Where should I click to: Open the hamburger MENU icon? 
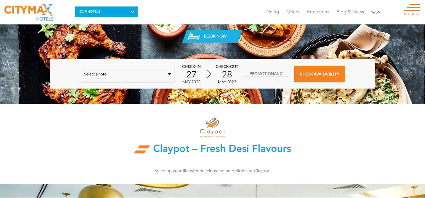coord(412,10)
